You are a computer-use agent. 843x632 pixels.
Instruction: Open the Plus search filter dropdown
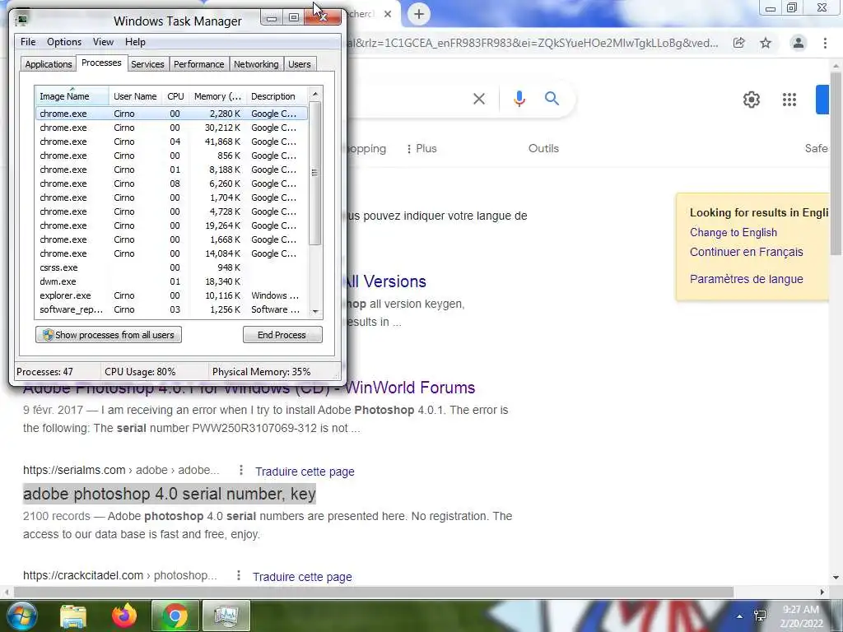[x=421, y=148]
